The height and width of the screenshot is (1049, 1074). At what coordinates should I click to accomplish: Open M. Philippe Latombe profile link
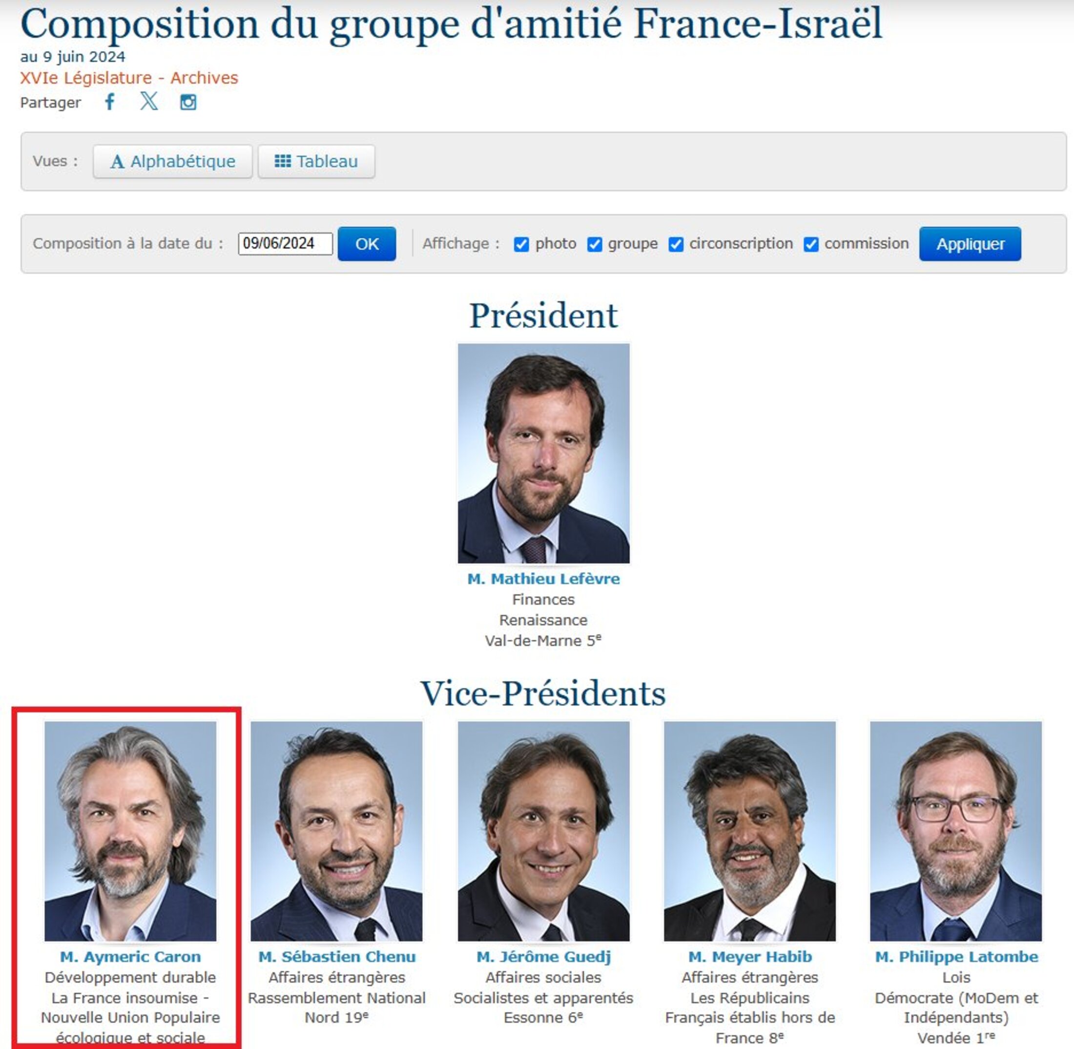pyautogui.click(x=956, y=956)
